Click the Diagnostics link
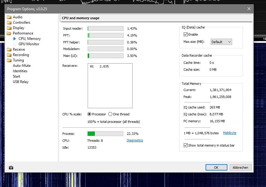 click(135, 140)
